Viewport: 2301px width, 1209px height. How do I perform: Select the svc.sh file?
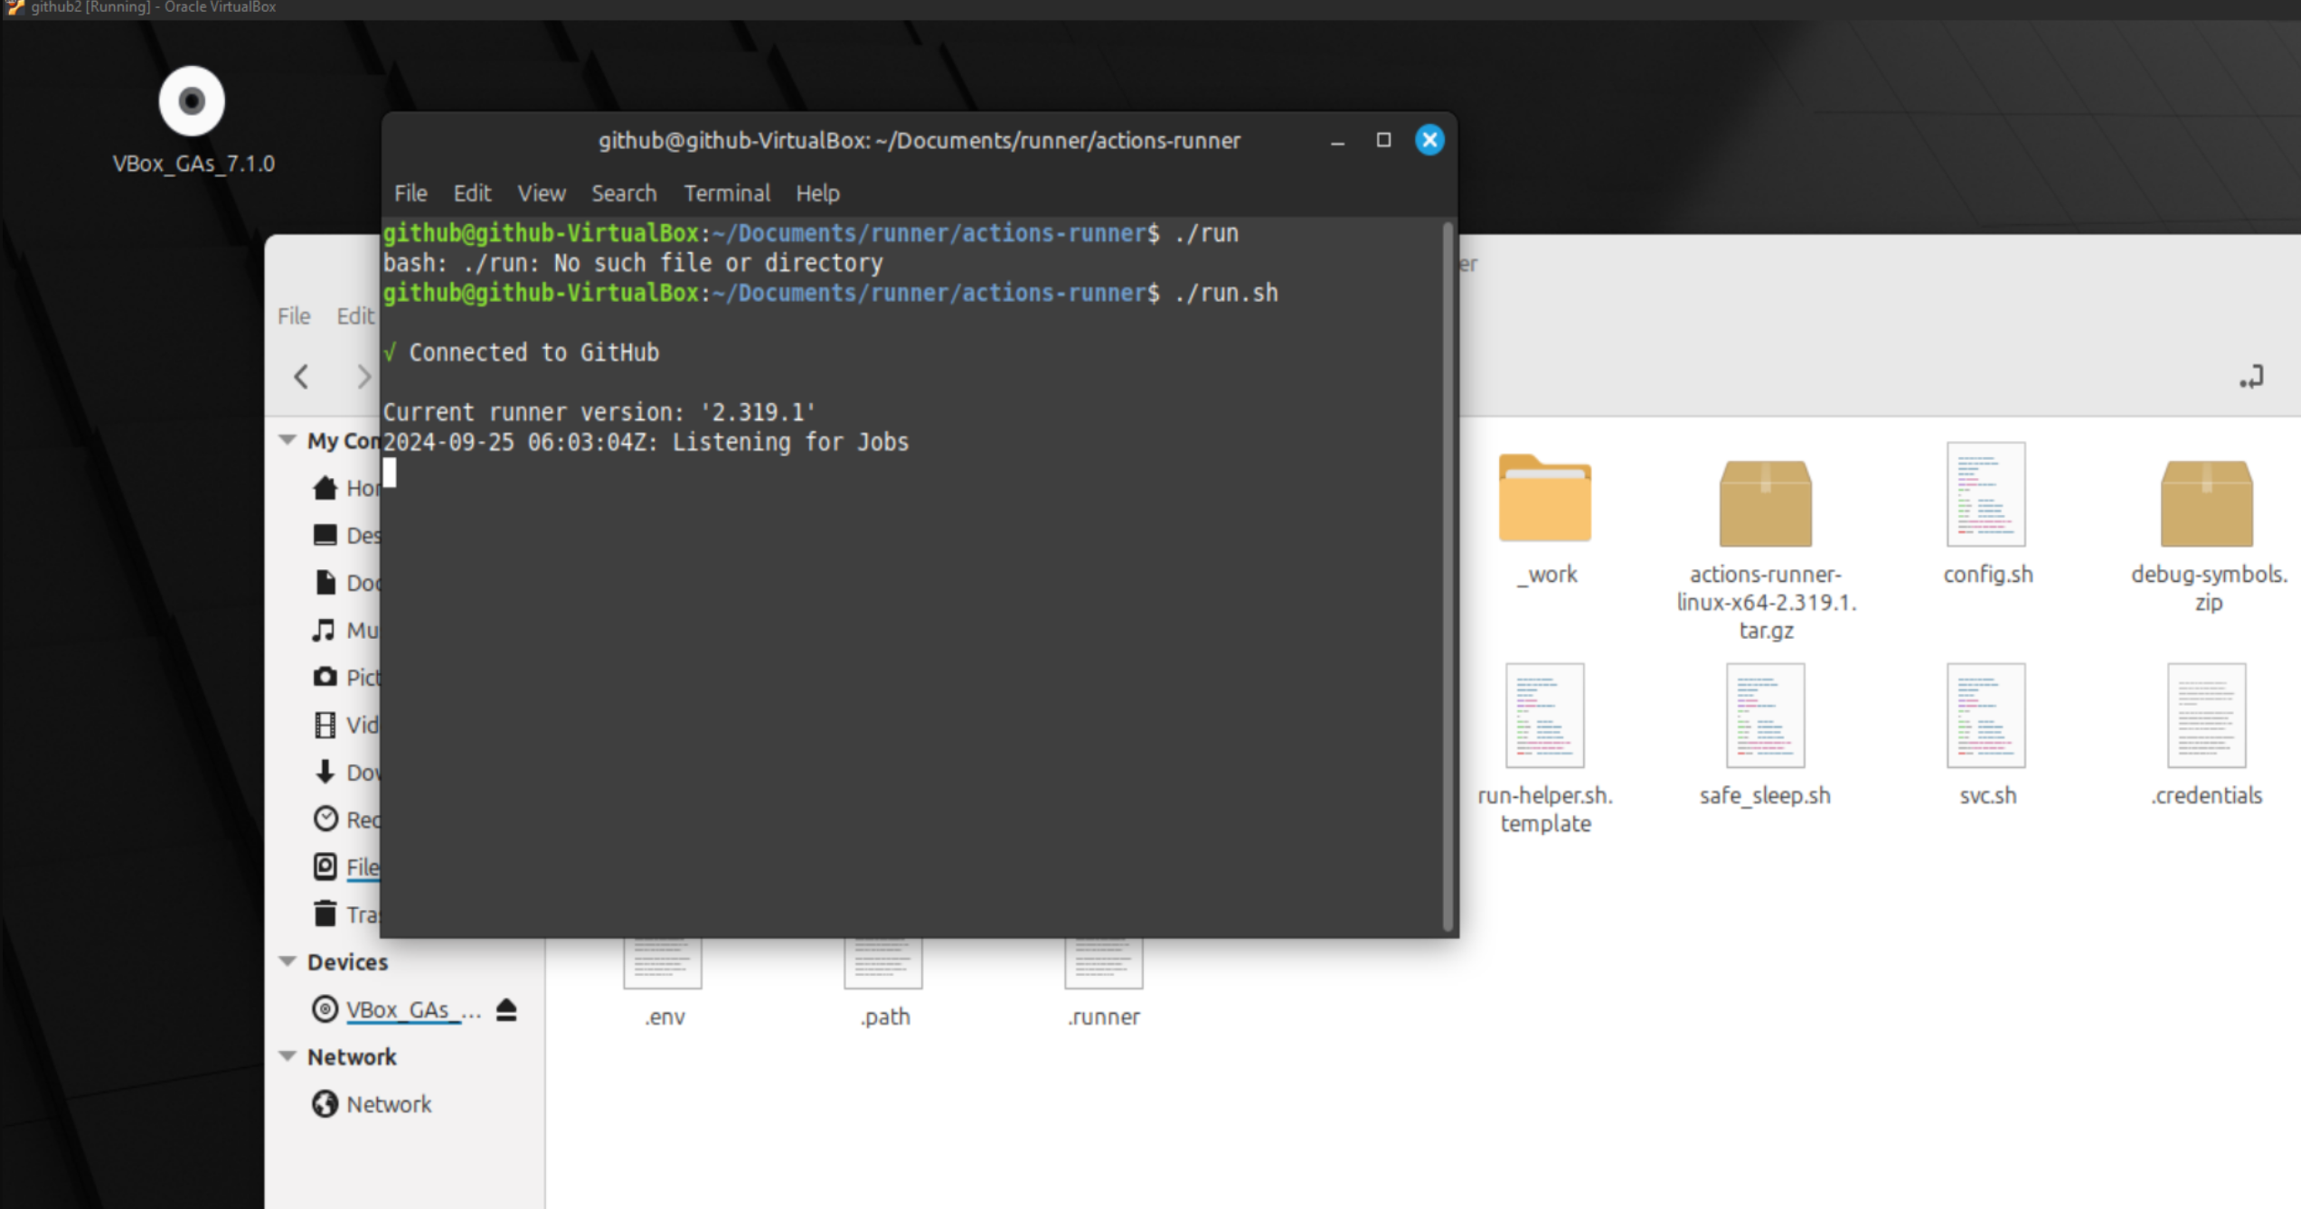(1985, 716)
